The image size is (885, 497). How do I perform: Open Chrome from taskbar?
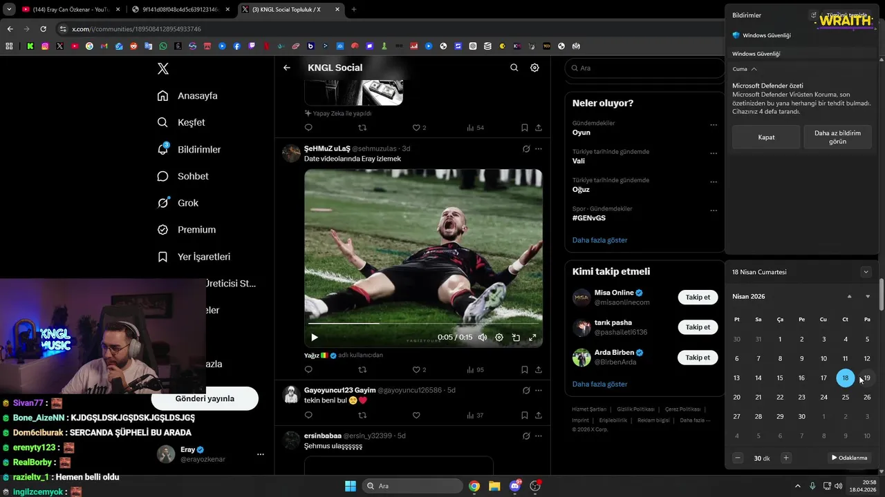coord(474,486)
